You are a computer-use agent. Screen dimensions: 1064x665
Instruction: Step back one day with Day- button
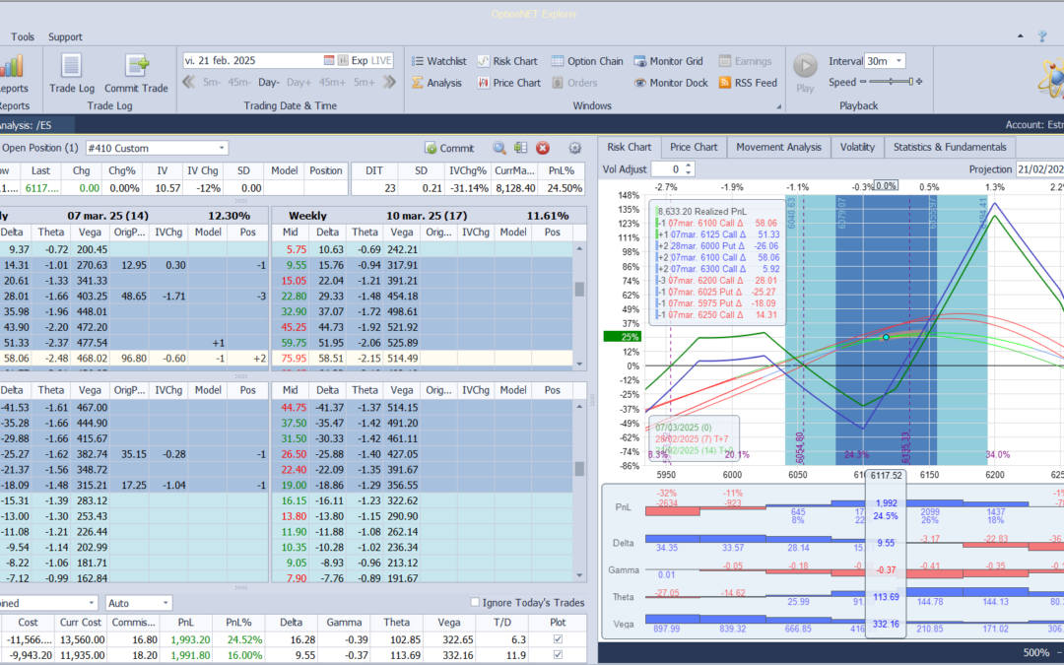point(269,83)
